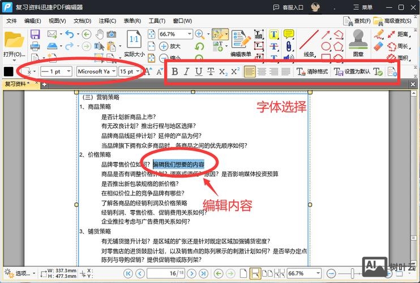Viewport: 420px width, 283px height.
Task: Expand the 打开(O) open dropdown arrow
Action: click(15, 60)
